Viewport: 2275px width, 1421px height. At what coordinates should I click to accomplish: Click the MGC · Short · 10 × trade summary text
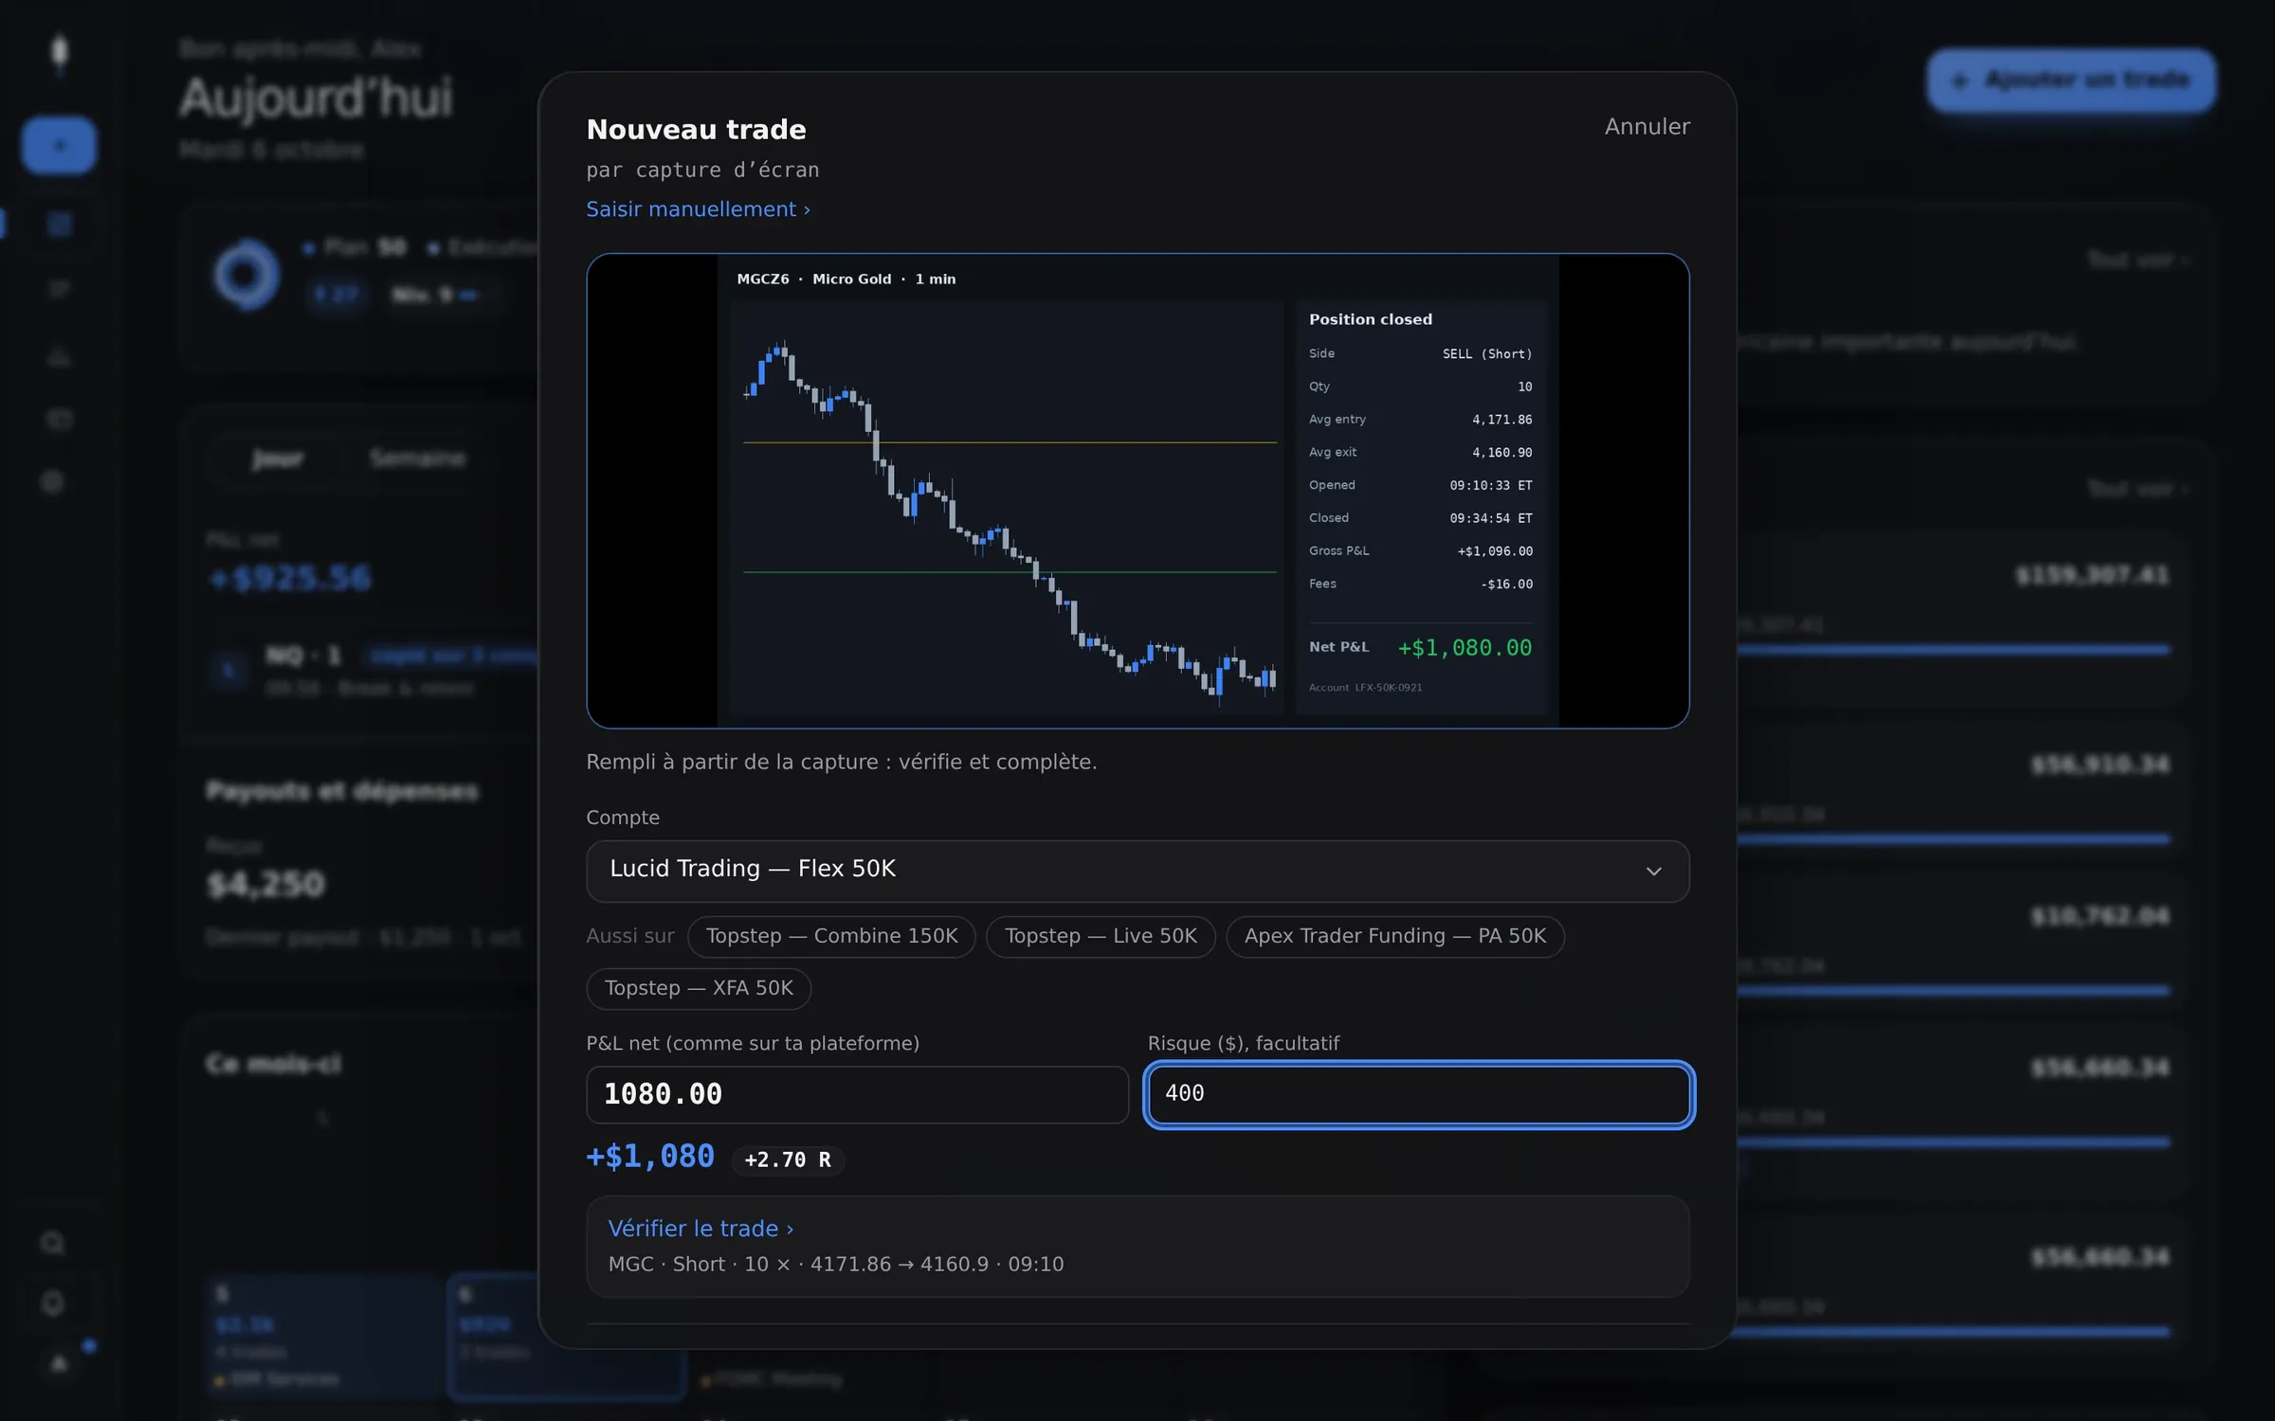(x=835, y=1265)
